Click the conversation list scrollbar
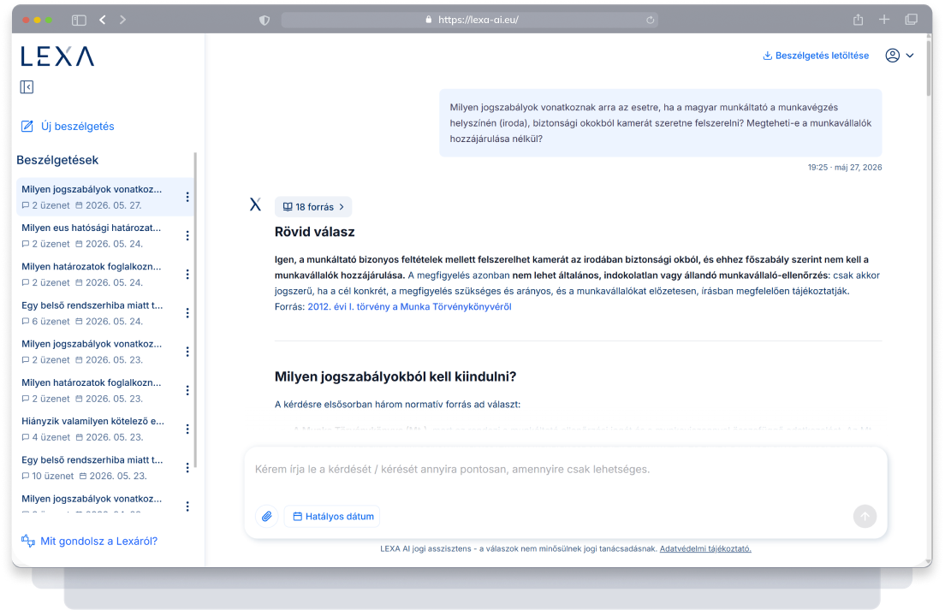 (x=194, y=310)
